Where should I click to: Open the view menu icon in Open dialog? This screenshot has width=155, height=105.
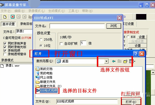[x=132, y=61]
